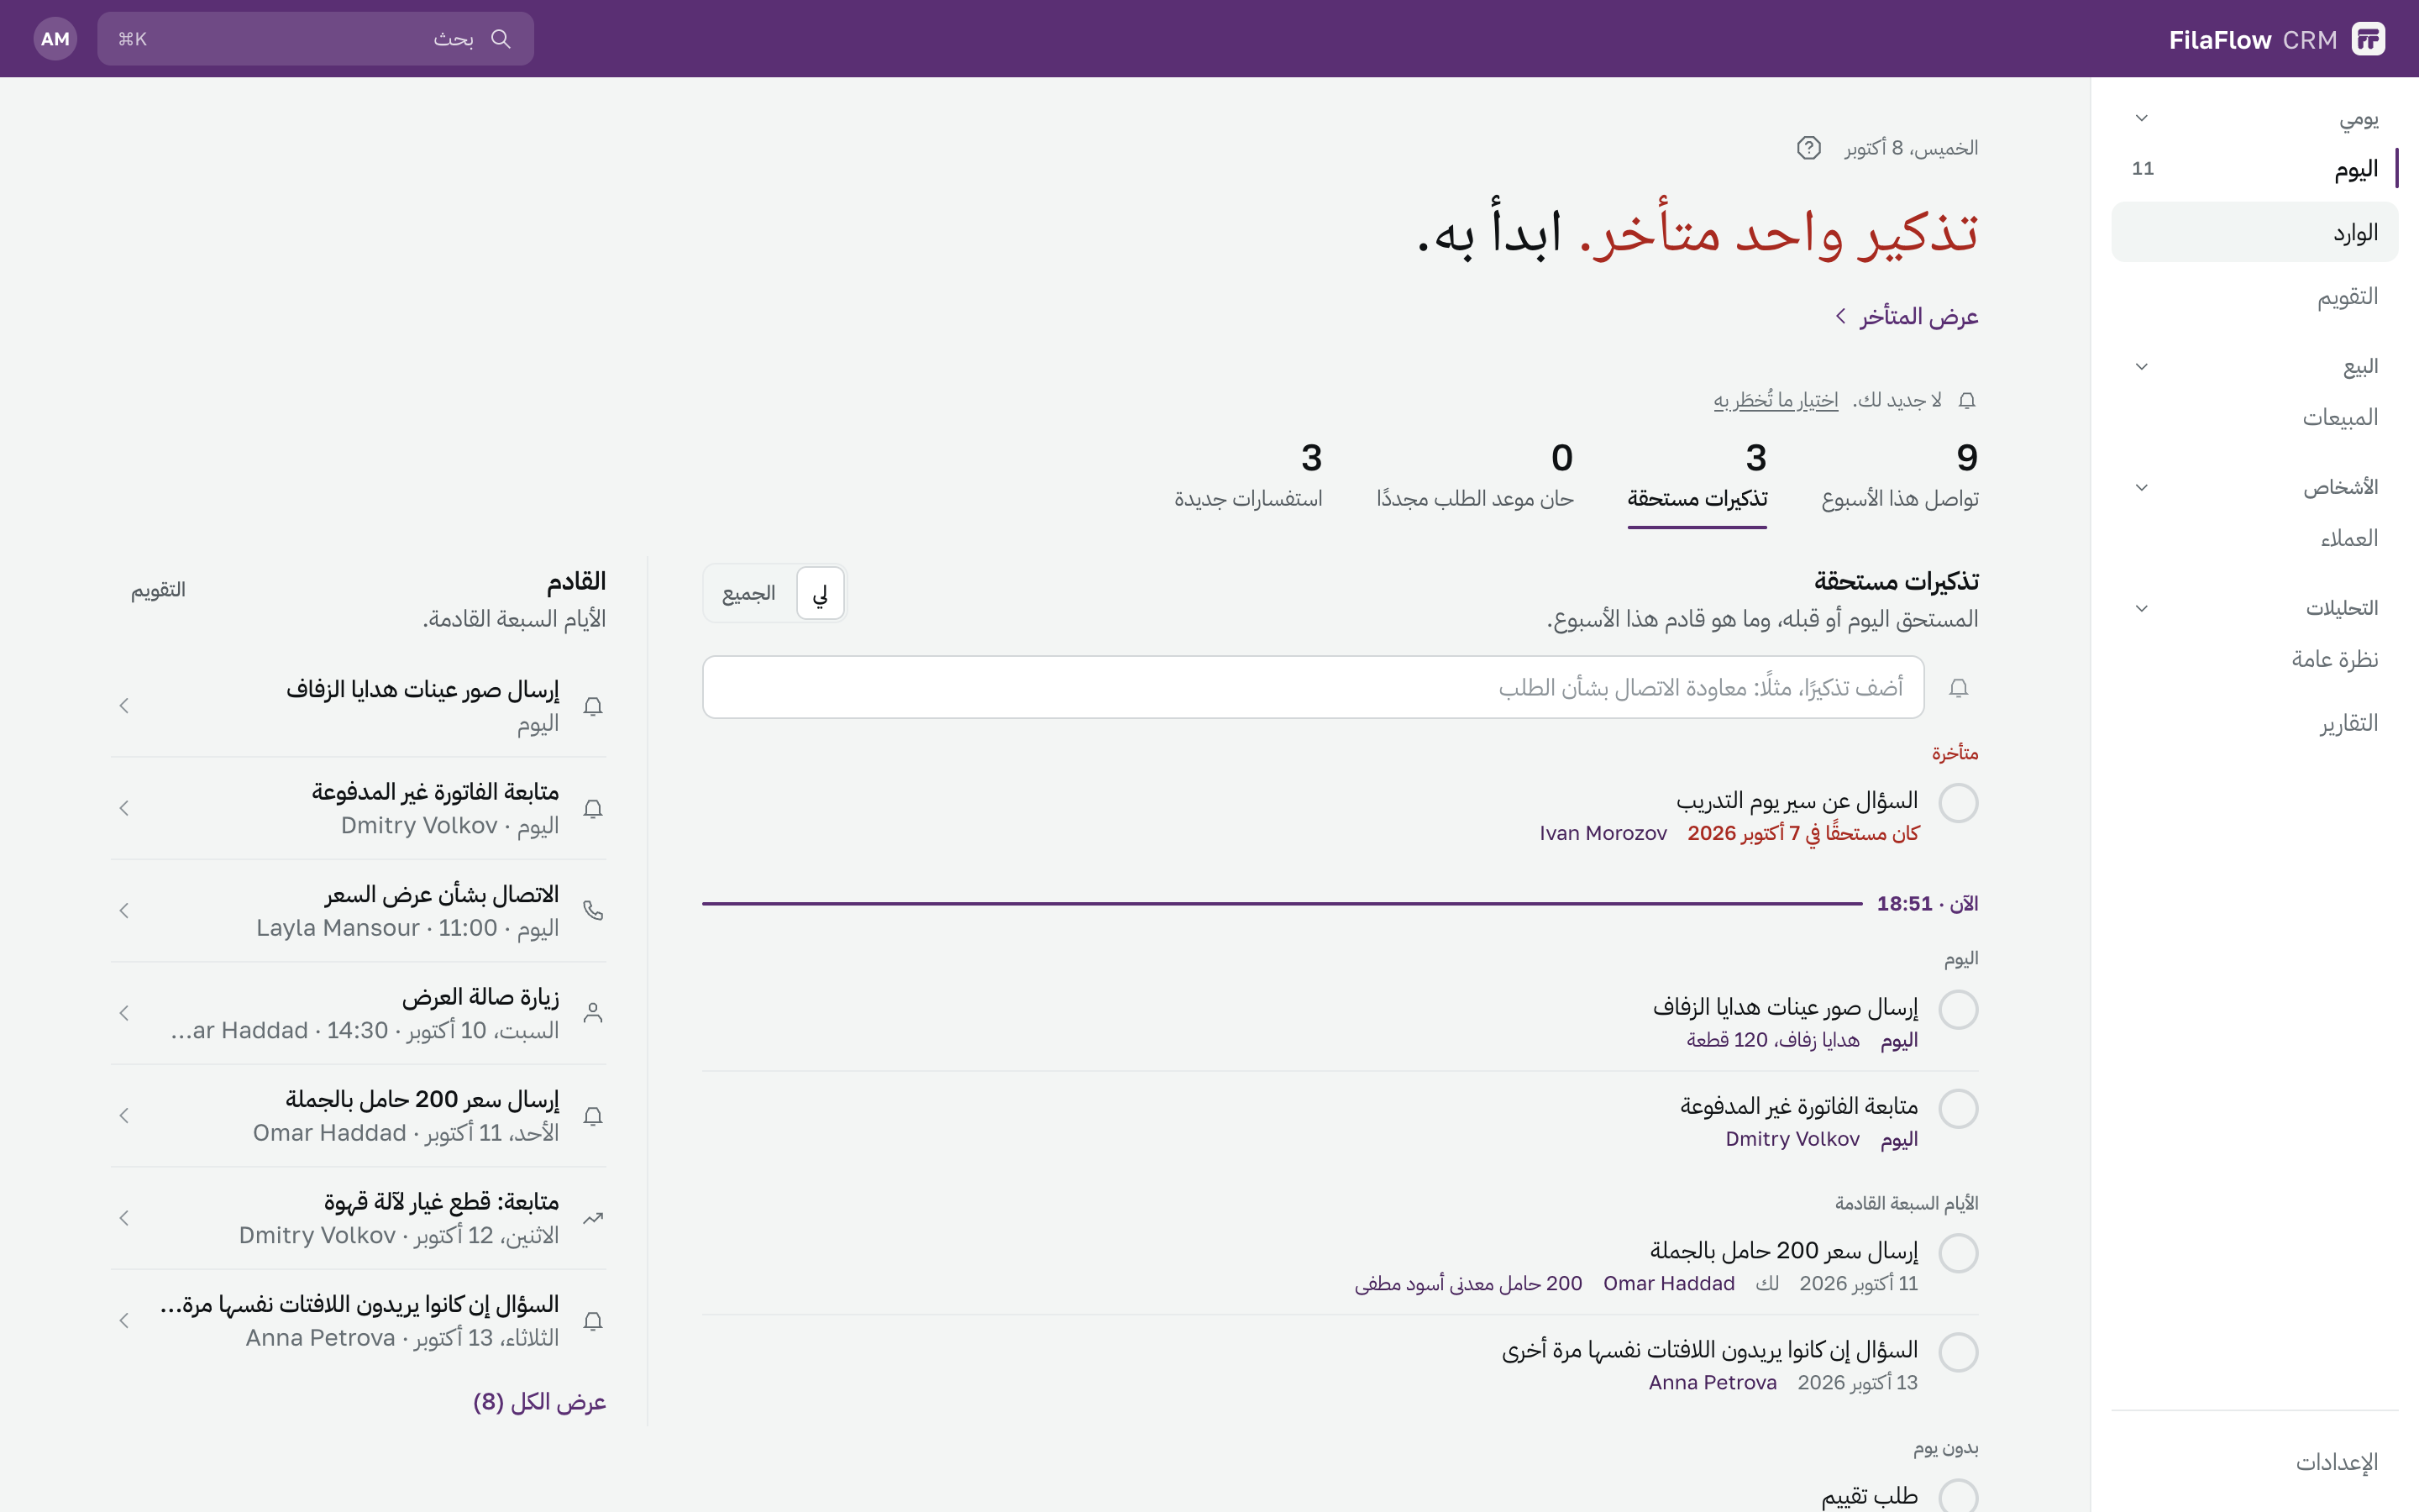Click the add reminder input field
The height and width of the screenshot is (1512, 2419).
click(x=1313, y=688)
